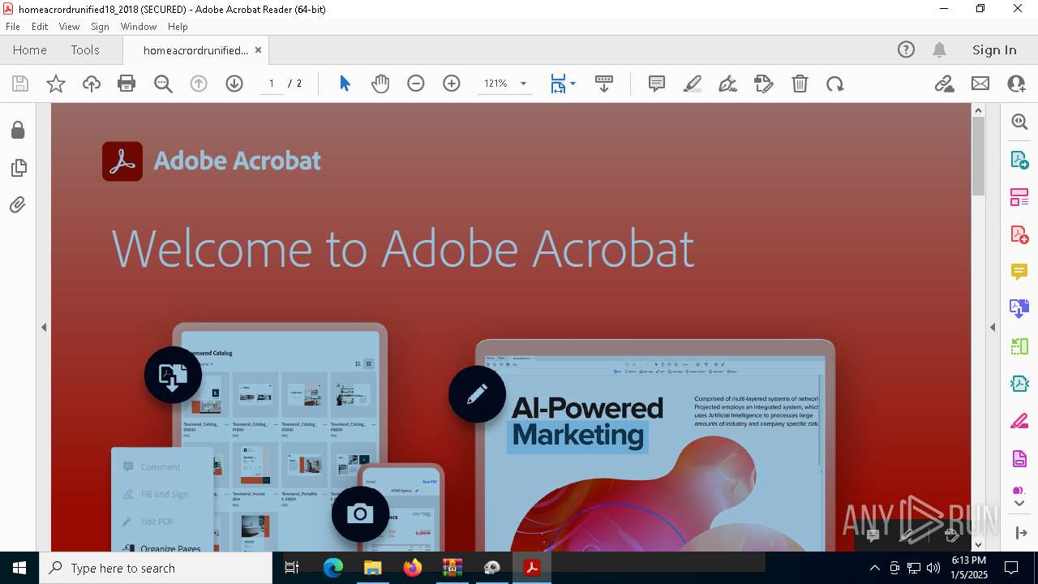Switch to the Home tab
Screen dimensions: 1038x584
(30, 50)
